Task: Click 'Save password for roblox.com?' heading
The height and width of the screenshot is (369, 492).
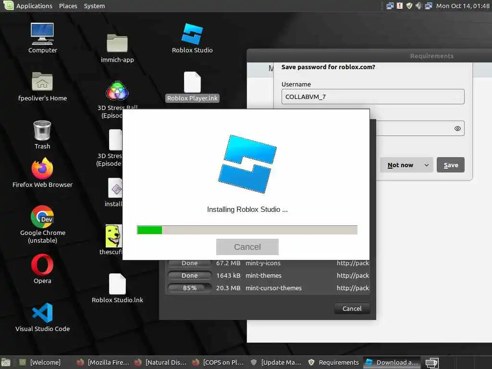Action: click(x=328, y=67)
